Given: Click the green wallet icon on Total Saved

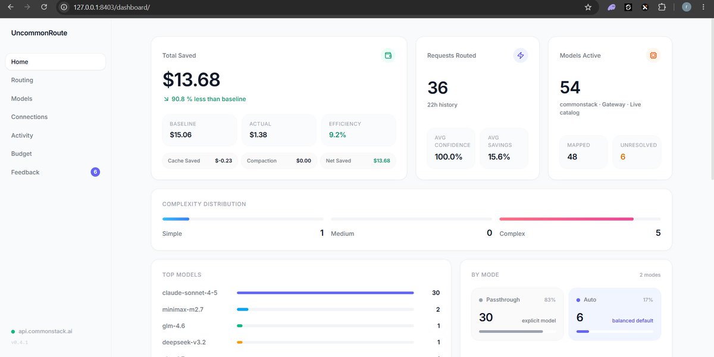Looking at the screenshot, I should (x=388, y=55).
